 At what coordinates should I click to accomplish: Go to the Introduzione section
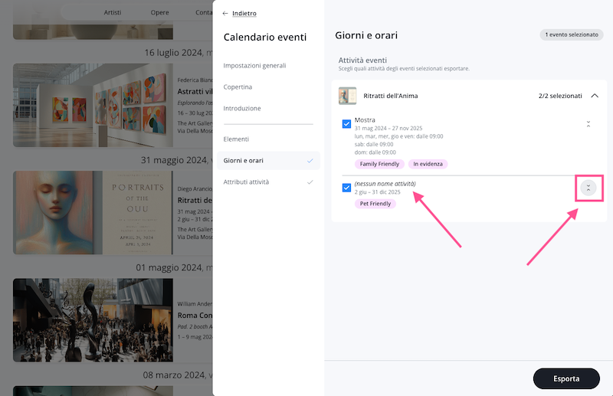pyautogui.click(x=242, y=109)
